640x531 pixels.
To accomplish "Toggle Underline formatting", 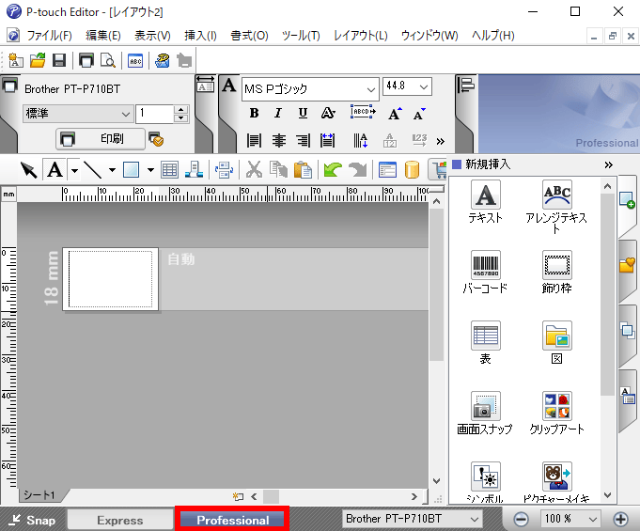I will click(x=303, y=113).
